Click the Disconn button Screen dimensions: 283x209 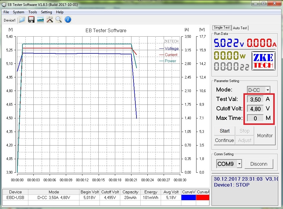click(259, 164)
